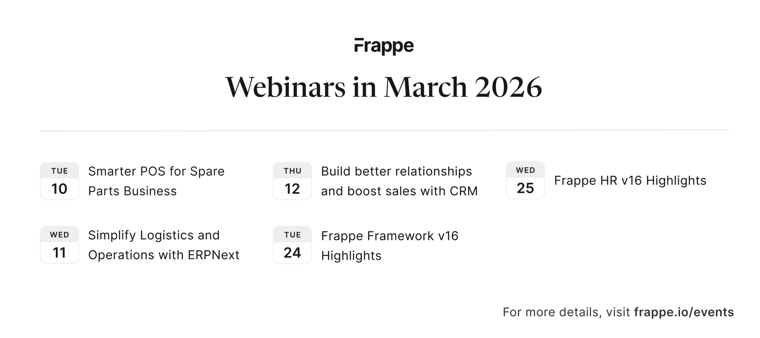This screenshot has height=338, width=760.
Task: Click the Thursday 12 calendar date badge
Action: pyautogui.click(x=292, y=181)
